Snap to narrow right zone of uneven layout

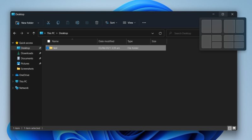pyautogui.click(x=240, y=26)
